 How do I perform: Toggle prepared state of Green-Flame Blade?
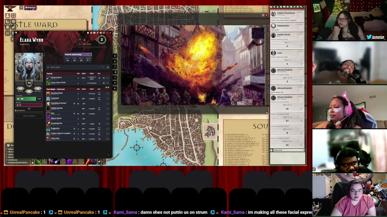104,83
